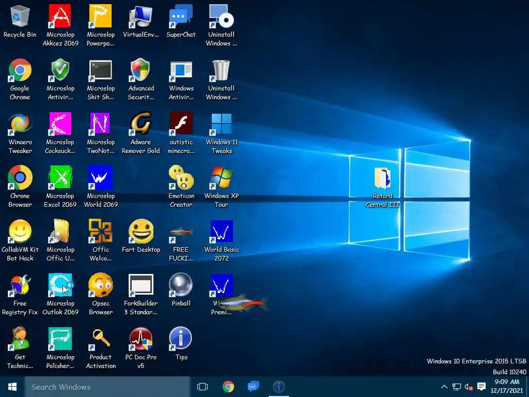Open the Windows Start button

[12, 387]
